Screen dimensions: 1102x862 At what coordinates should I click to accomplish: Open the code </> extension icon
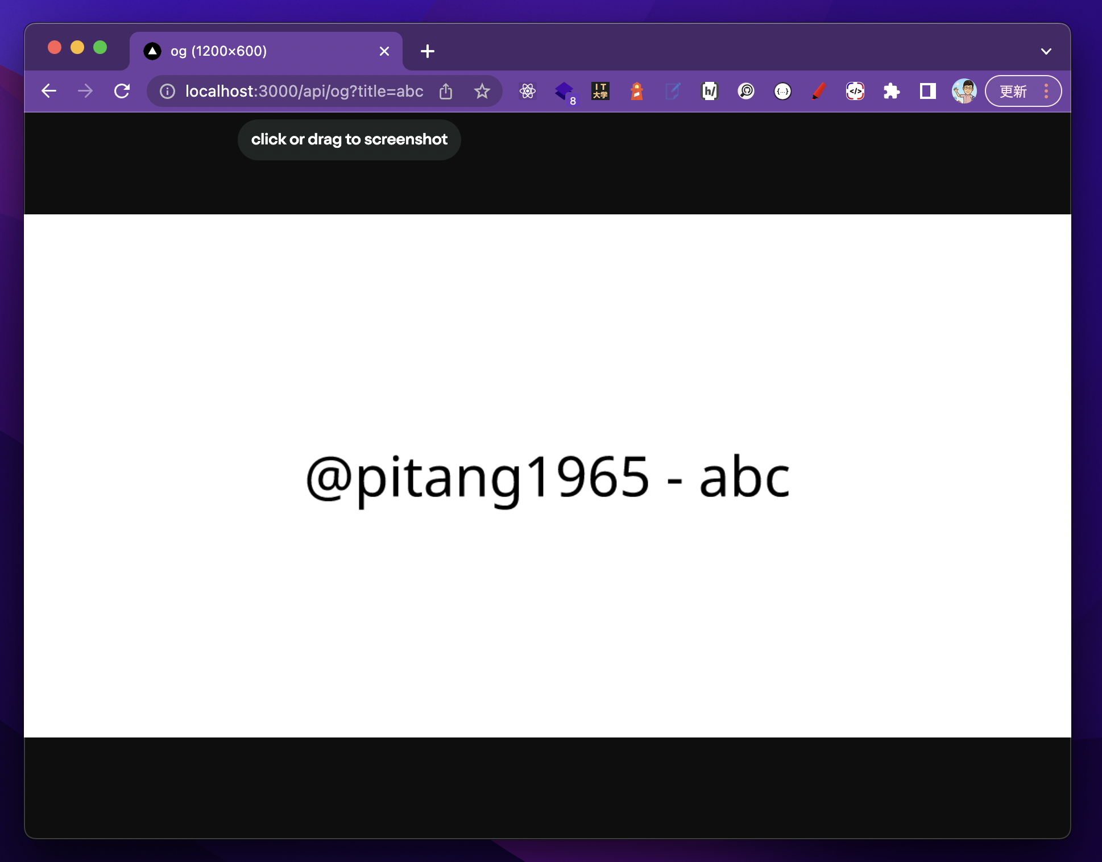point(855,91)
